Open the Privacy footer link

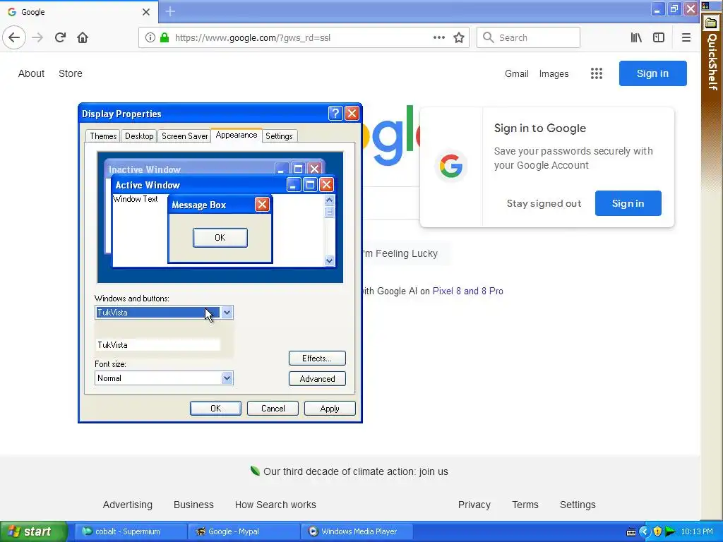tap(474, 505)
